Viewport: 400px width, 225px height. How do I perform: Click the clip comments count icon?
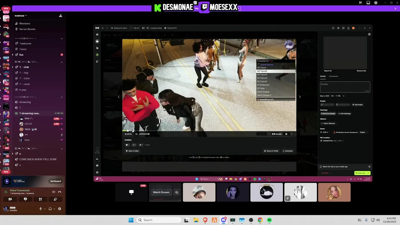(x=134, y=145)
